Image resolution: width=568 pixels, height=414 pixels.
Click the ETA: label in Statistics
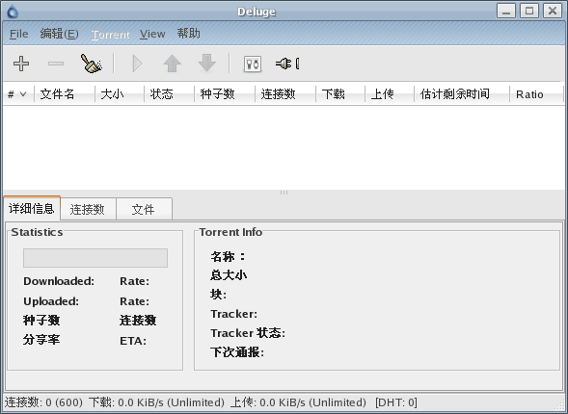133,341
